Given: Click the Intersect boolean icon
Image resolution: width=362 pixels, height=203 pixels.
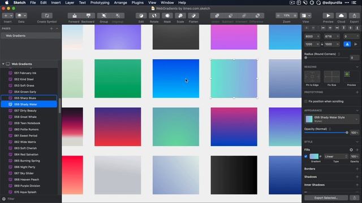Looking at the screenshot, I should (244, 16).
